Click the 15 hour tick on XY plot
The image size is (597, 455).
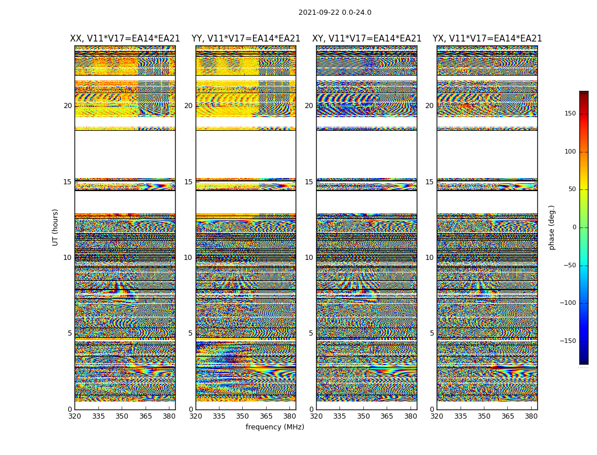coord(309,182)
